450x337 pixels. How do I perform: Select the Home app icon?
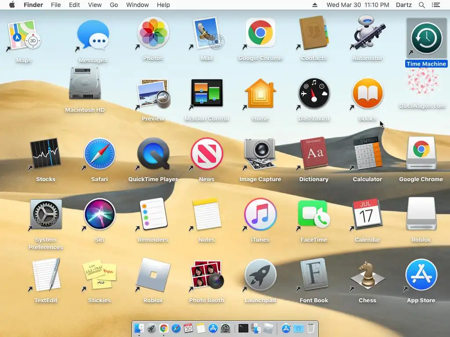260,93
